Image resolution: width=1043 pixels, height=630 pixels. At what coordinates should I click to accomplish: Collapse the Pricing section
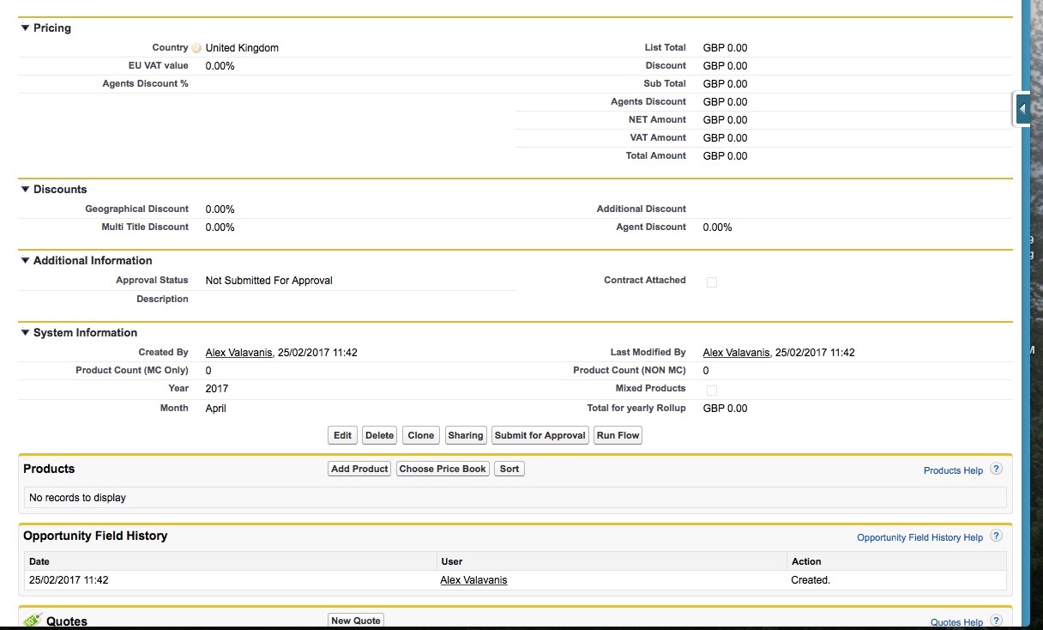click(26, 28)
